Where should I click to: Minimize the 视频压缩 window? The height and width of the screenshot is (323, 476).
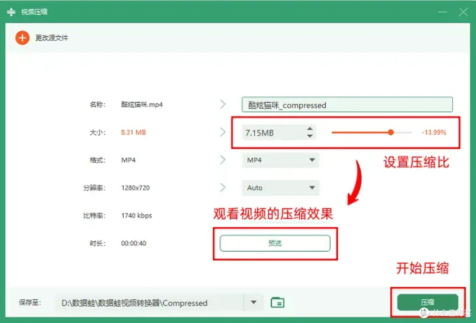tap(443, 12)
